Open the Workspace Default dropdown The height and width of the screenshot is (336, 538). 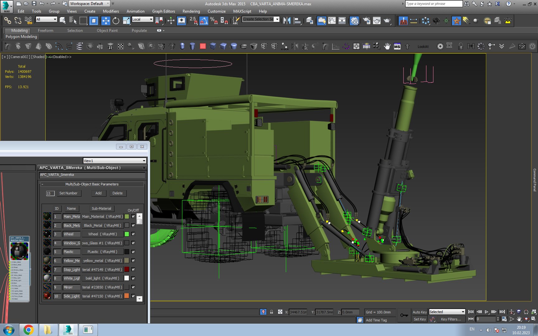pyautogui.click(x=90, y=3)
